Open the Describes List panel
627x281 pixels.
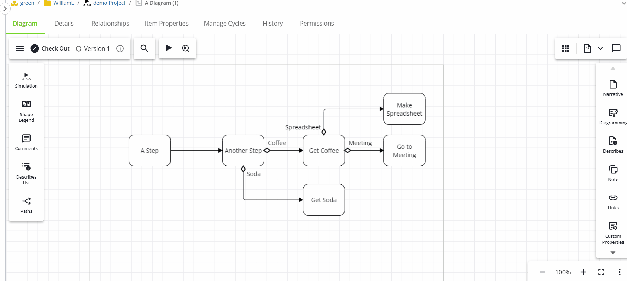pos(26,174)
